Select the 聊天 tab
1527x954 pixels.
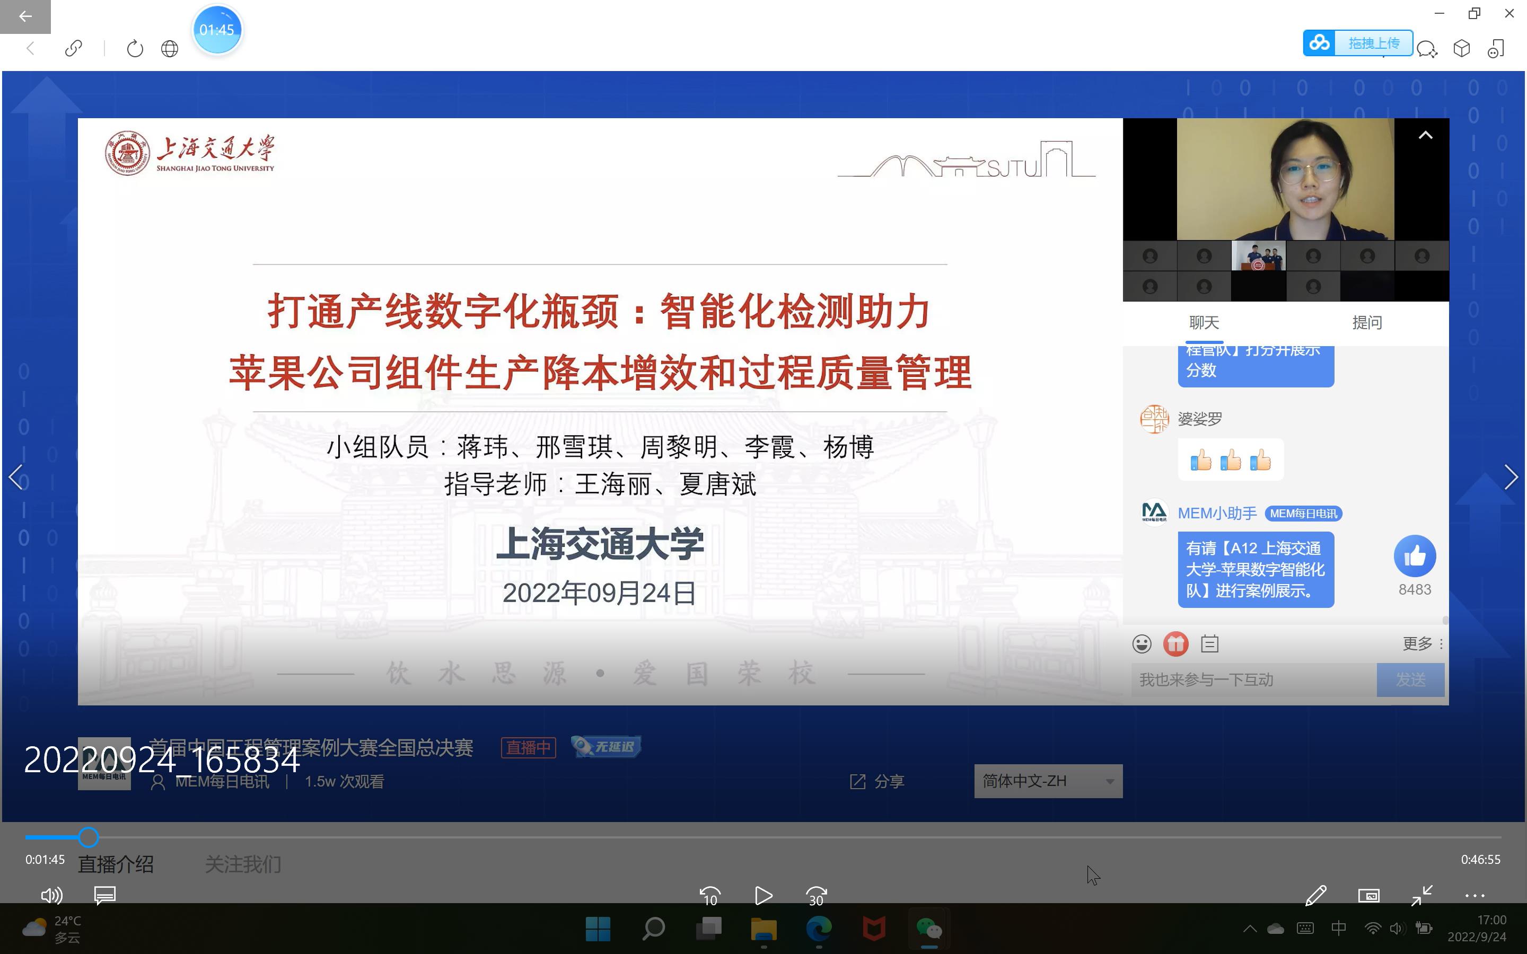(1204, 322)
